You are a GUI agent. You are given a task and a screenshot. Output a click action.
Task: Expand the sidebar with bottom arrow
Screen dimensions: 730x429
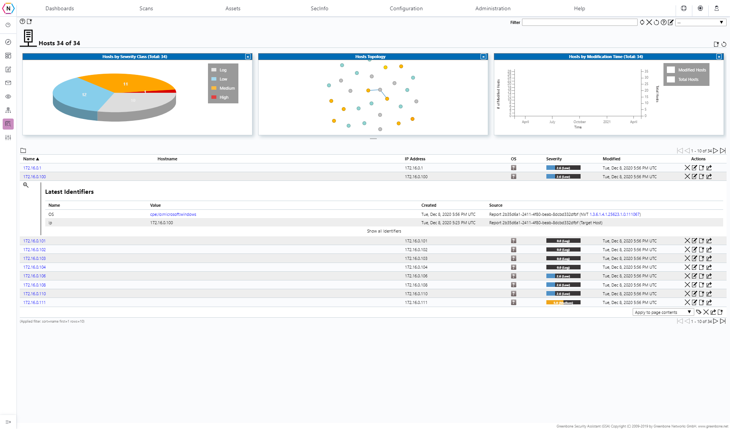tap(8, 422)
